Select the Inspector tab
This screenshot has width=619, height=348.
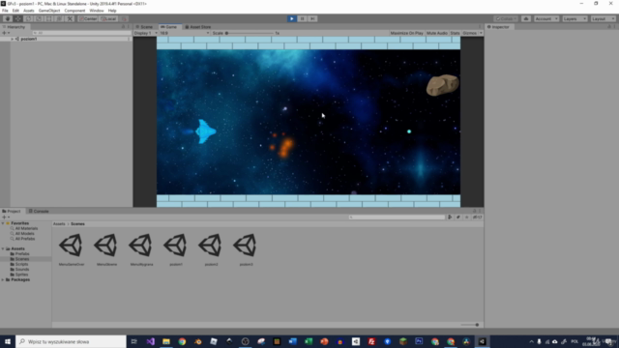498,27
